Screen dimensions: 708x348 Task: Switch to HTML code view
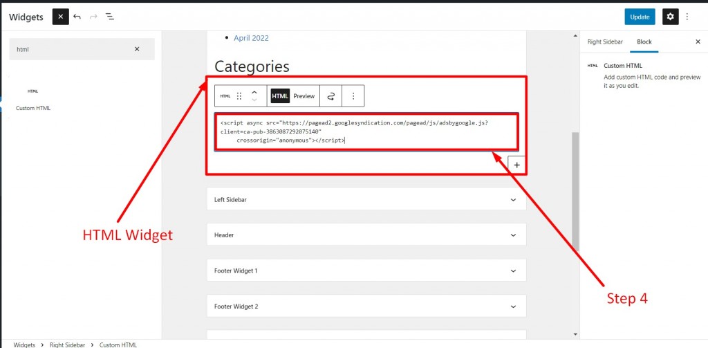click(x=280, y=95)
